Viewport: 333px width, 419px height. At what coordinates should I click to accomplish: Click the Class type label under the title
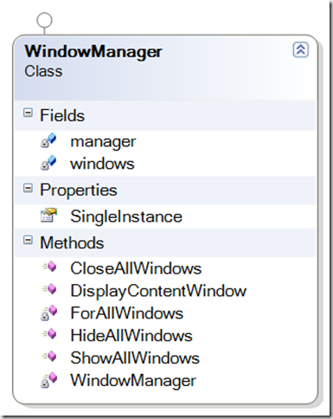[x=43, y=71]
